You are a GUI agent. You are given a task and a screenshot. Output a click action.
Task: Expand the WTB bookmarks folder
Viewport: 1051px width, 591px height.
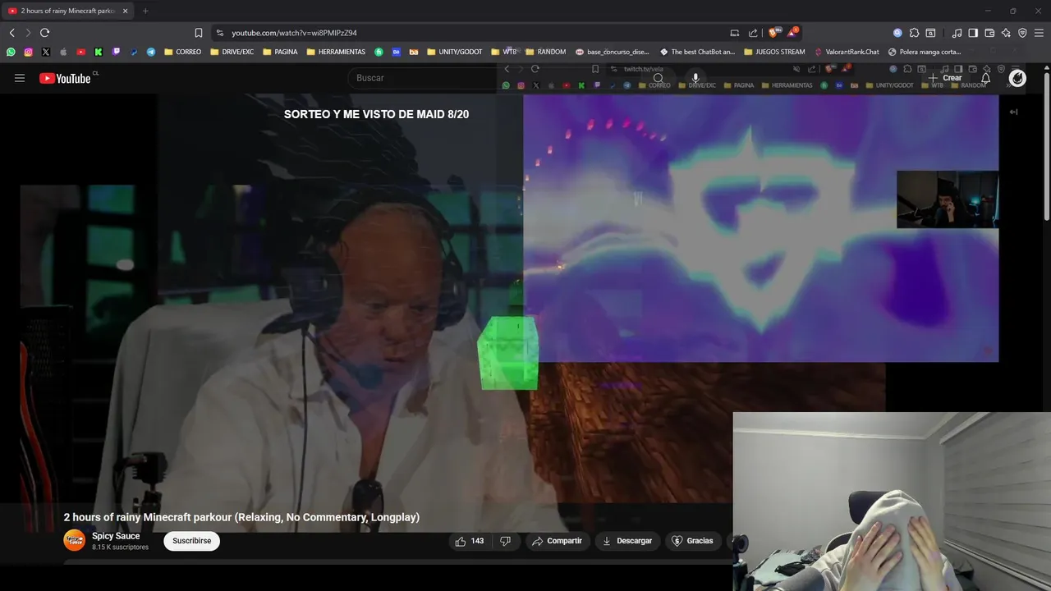(504, 52)
